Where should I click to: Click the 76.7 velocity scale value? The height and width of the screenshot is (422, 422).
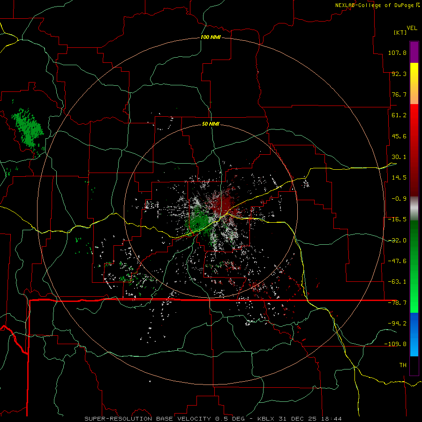click(x=399, y=94)
